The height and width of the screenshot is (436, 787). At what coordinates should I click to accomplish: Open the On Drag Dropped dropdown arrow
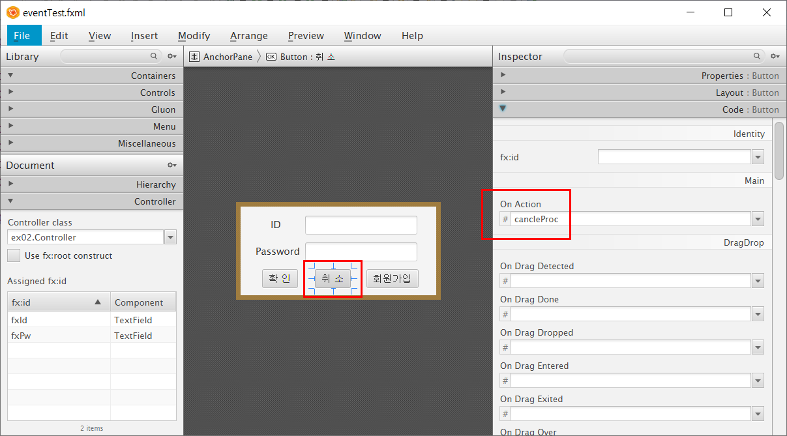758,347
